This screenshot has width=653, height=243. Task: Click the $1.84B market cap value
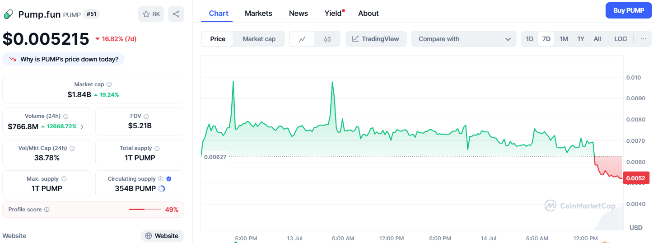click(79, 94)
